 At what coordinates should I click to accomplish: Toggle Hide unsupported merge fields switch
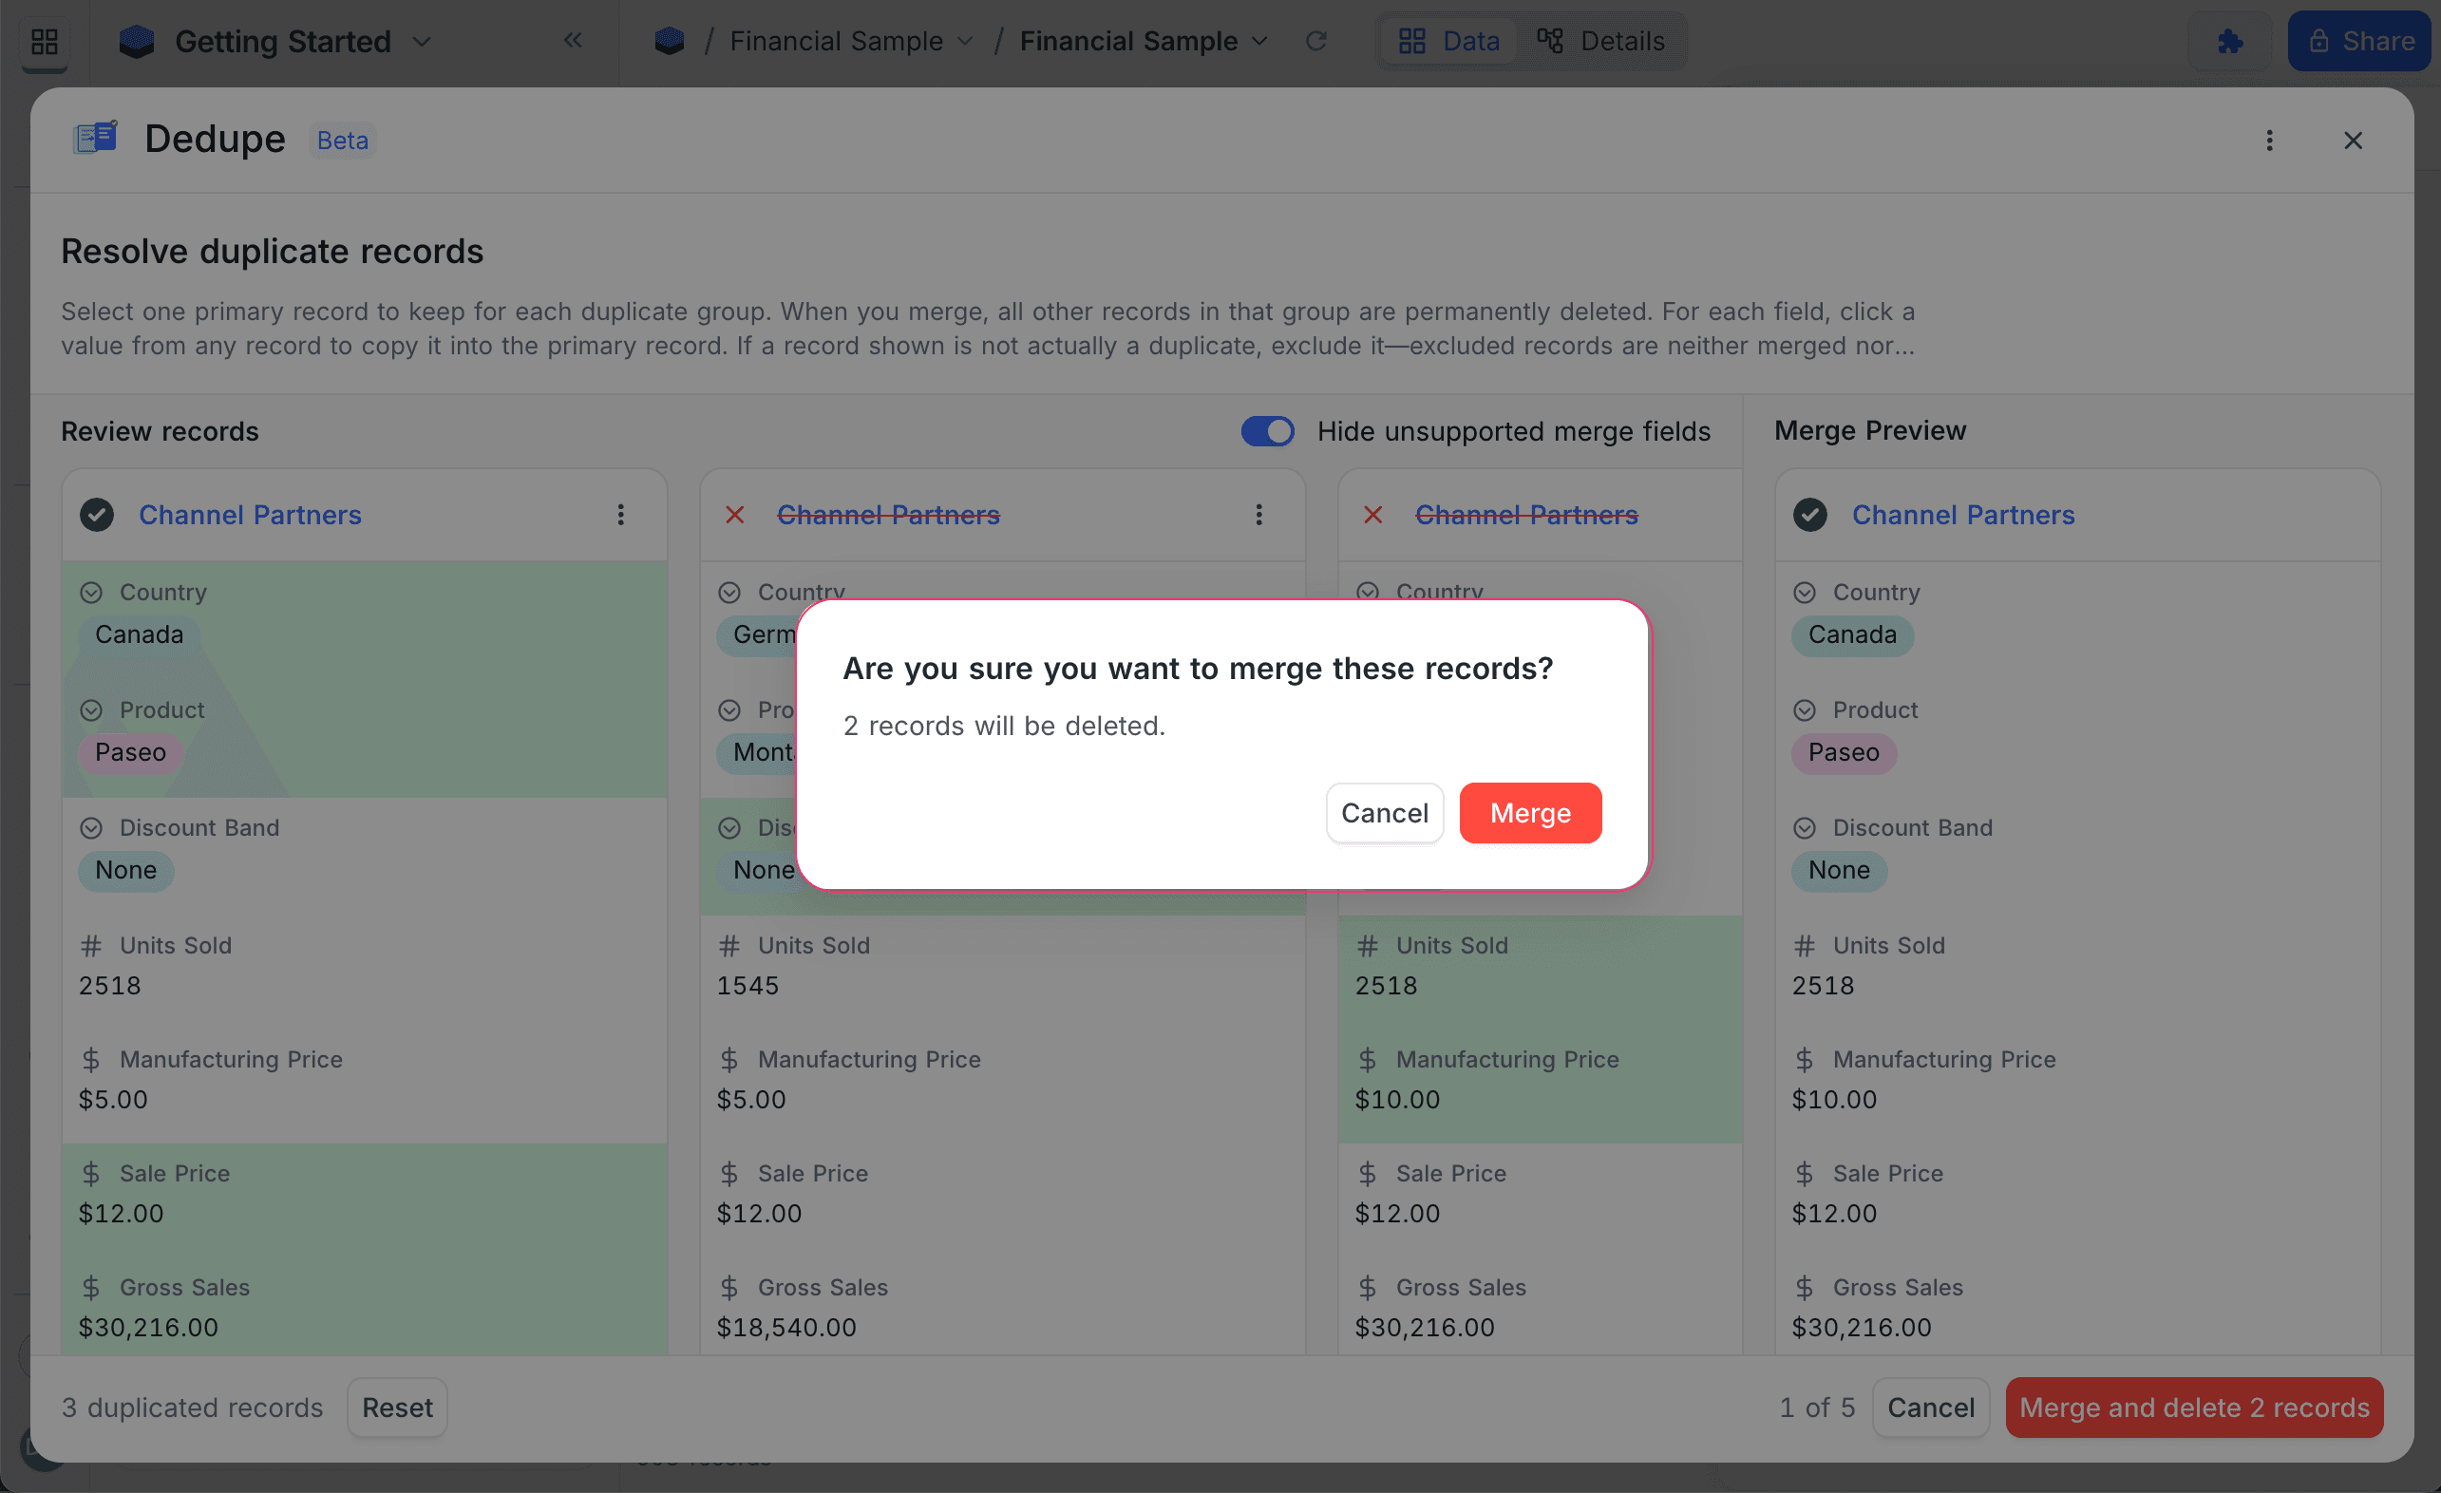point(1267,432)
